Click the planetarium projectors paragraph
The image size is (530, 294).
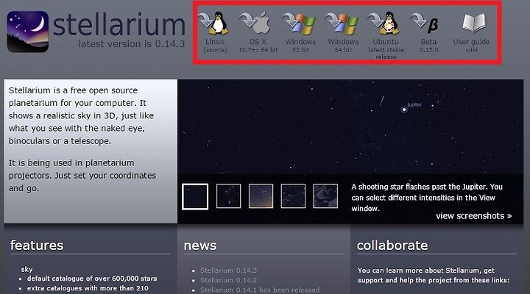click(82, 176)
